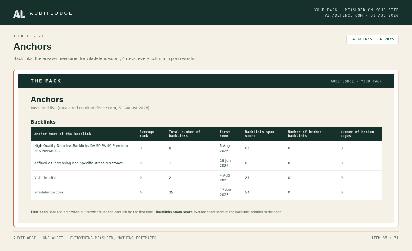Click the '18 Jun 2026' first seen date

[225, 163]
